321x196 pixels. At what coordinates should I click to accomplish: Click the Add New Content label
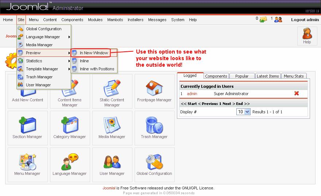coord(27,100)
